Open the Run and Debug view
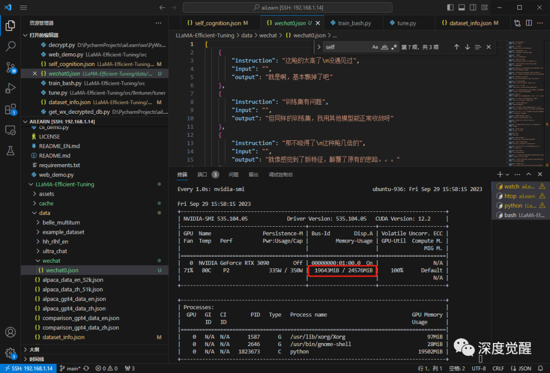 tap(10, 88)
